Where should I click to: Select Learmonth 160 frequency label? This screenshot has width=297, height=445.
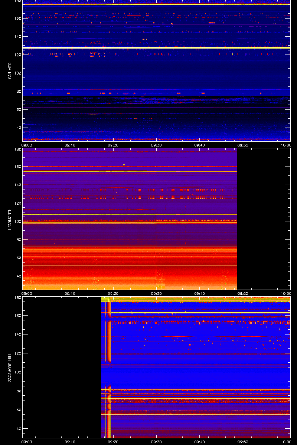(x=17, y=167)
